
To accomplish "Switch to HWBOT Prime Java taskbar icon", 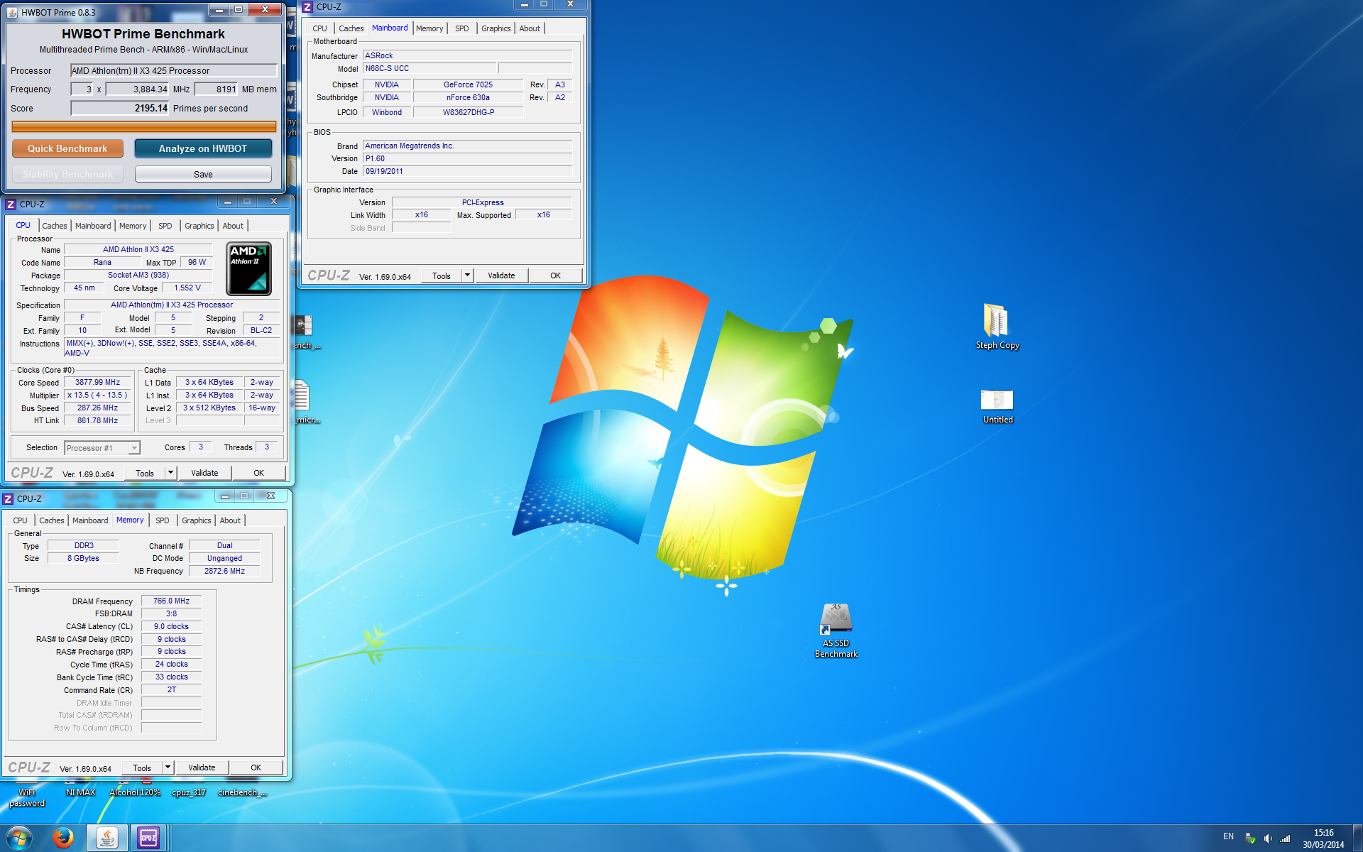I will coord(107,838).
